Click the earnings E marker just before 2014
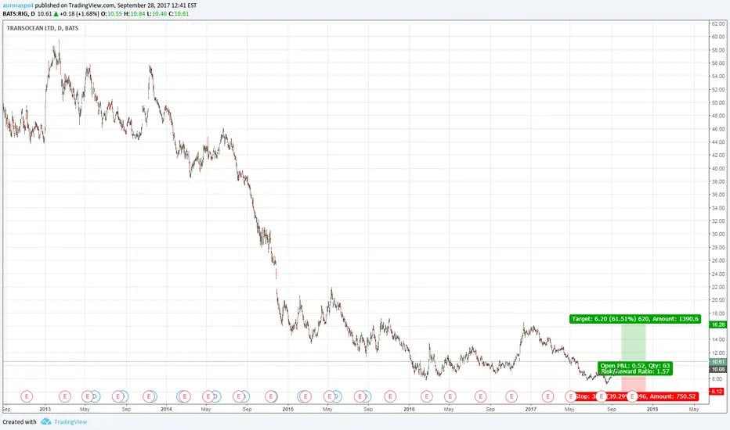This screenshot has height=430, width=730. point(149,396)
